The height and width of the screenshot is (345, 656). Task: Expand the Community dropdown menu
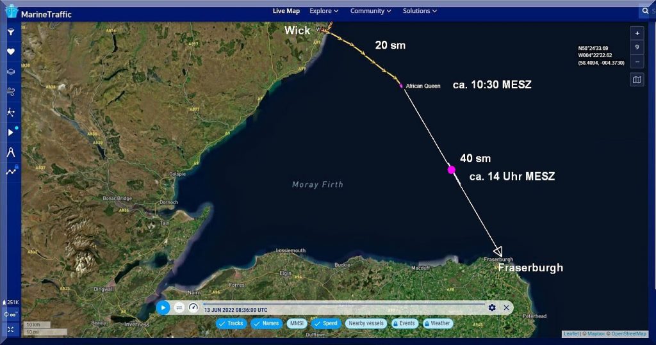point(370,11)
